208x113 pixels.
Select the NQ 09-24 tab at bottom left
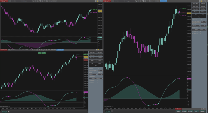pyautogui.click(x=5, y=111)
